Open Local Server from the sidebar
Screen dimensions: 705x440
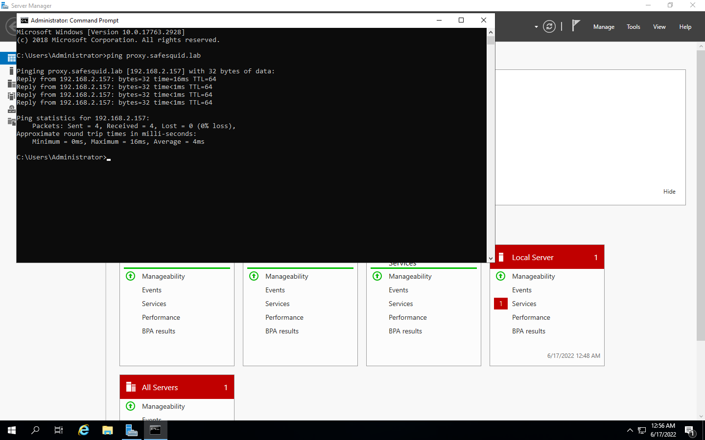[11, 70]
